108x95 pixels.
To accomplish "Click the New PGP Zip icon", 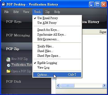I will 8,59.
